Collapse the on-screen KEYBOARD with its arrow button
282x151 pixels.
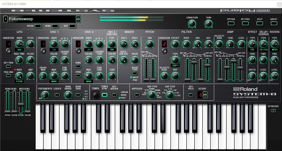pos(273,110)
